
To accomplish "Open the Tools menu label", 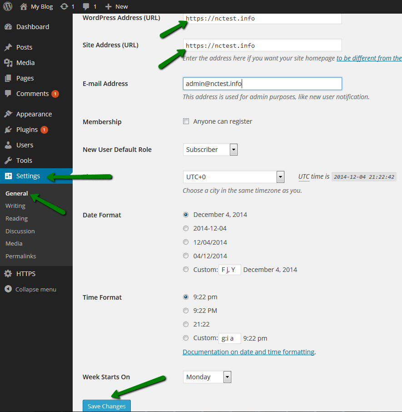I will point(24,161).
